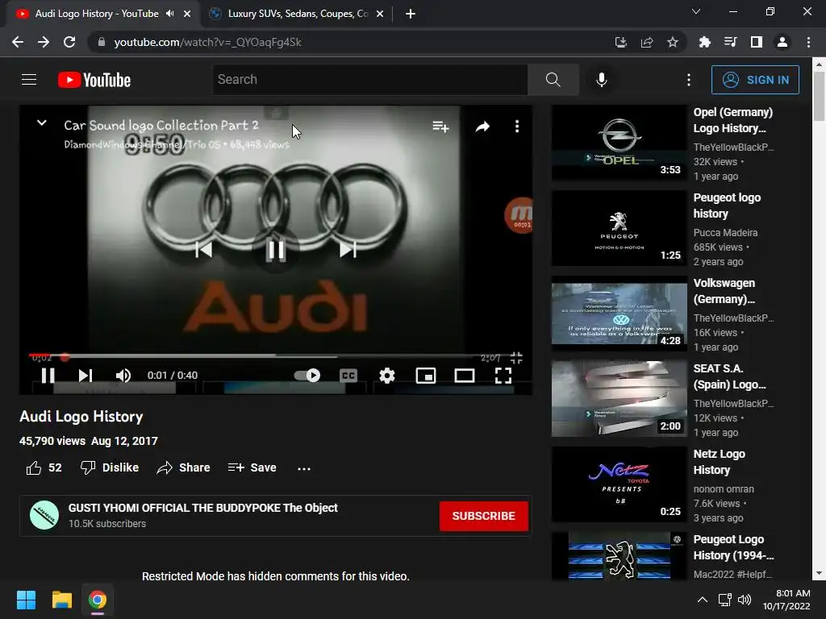Pause the video from the control bar

pos(48,376)
